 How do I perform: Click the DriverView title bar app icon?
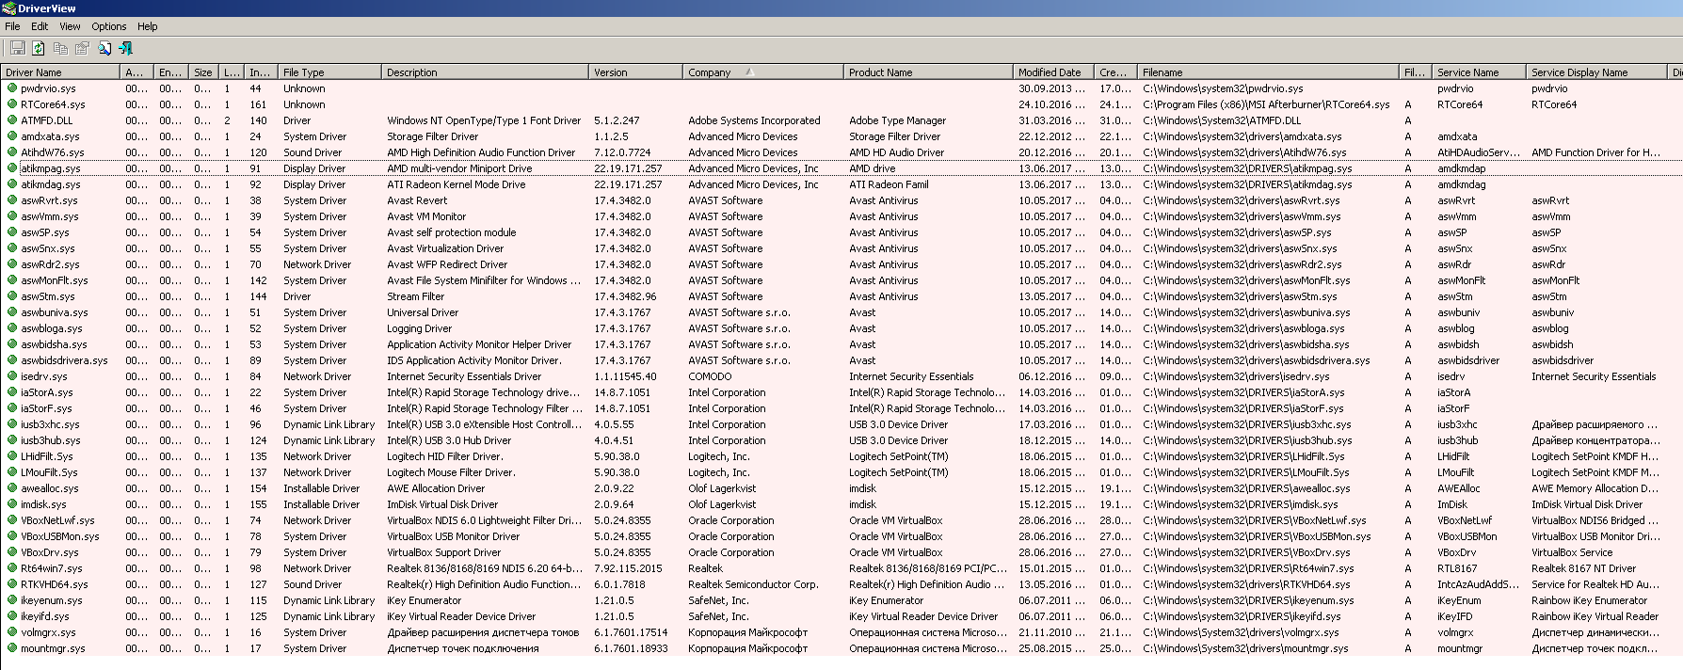coord(9,8)
